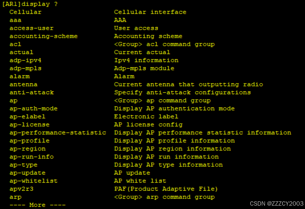Click the 'PAF(Product Adaptive File)' description text
Viewport: 305px width, 209px height.
point(166,189)
